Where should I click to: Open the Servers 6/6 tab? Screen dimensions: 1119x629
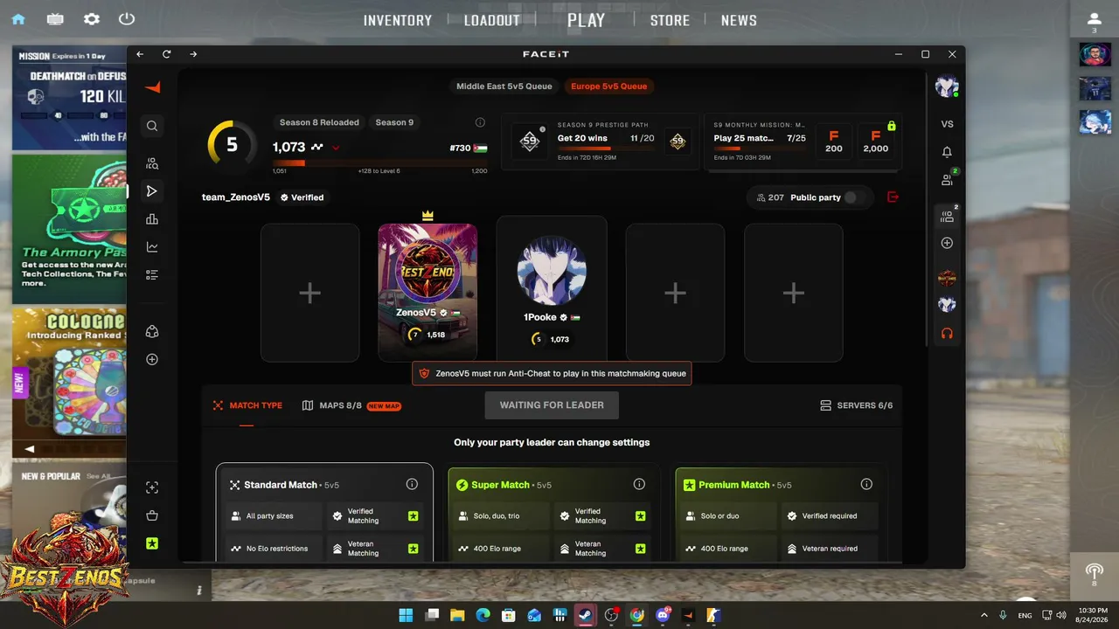[x=857, y=405]
